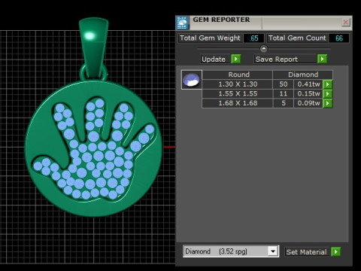
Task: Click the 0.09tw weight cell
Action: click(308, 103)
